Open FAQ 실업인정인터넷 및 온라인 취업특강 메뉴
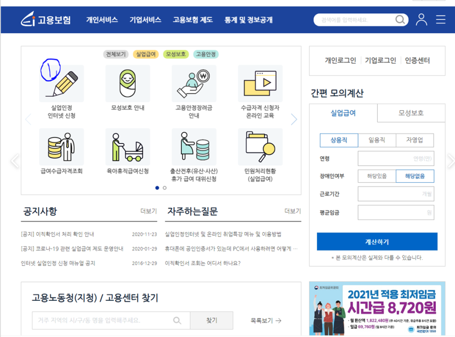Screen dimensions: 455x337 pos(223,234)
